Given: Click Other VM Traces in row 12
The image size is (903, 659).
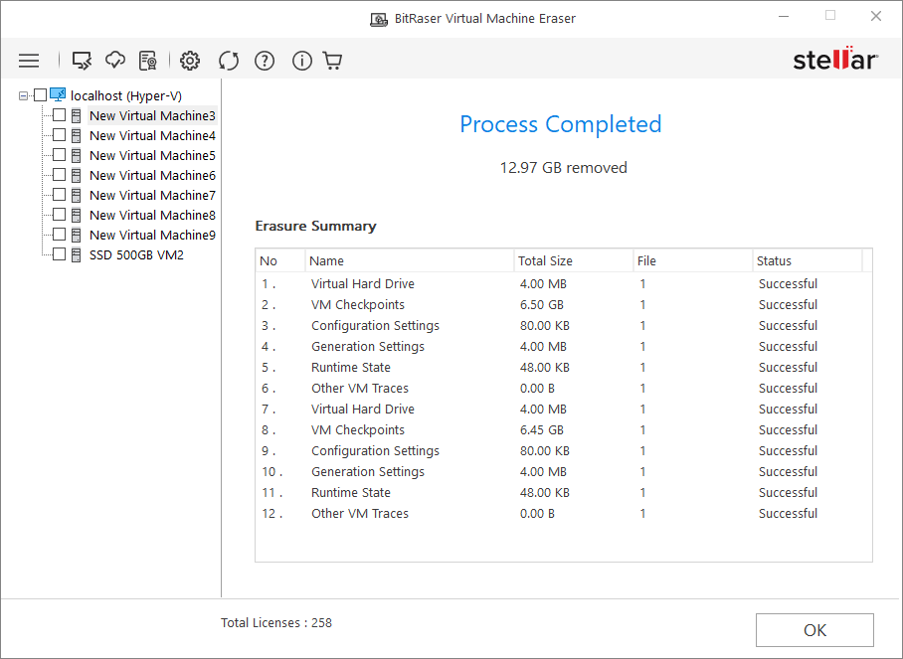Looking at the screenshot, I should [x=360, y=514].
